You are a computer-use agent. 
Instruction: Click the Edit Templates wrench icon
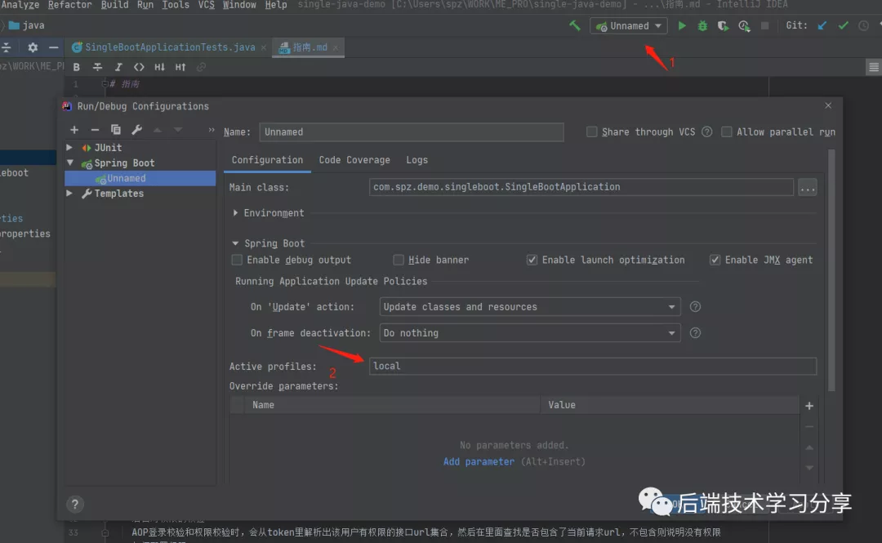coord(136,130)
